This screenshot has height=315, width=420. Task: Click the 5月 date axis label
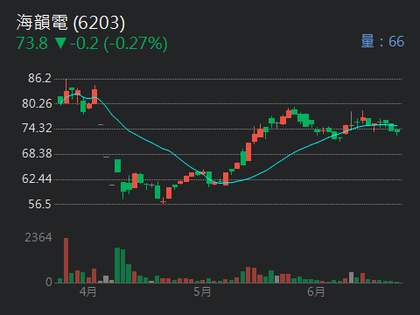pyautogui.click(x=202, y=291)
